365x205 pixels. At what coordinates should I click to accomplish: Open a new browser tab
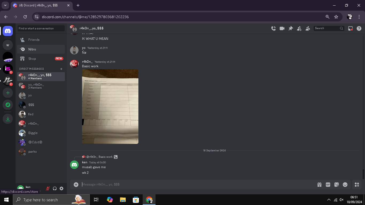coord(78,5)
